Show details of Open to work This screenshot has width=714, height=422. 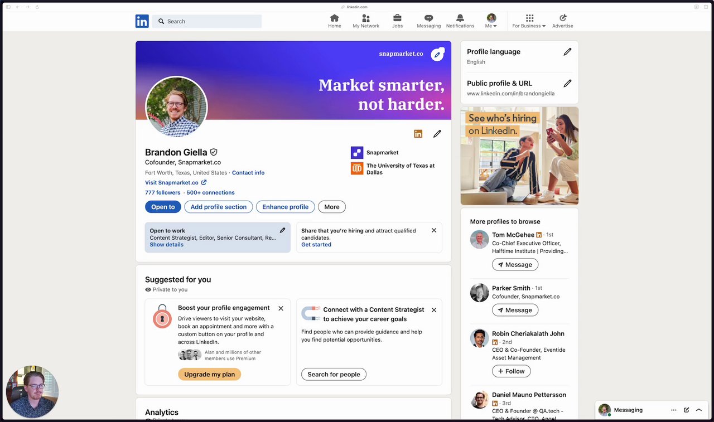166,245
